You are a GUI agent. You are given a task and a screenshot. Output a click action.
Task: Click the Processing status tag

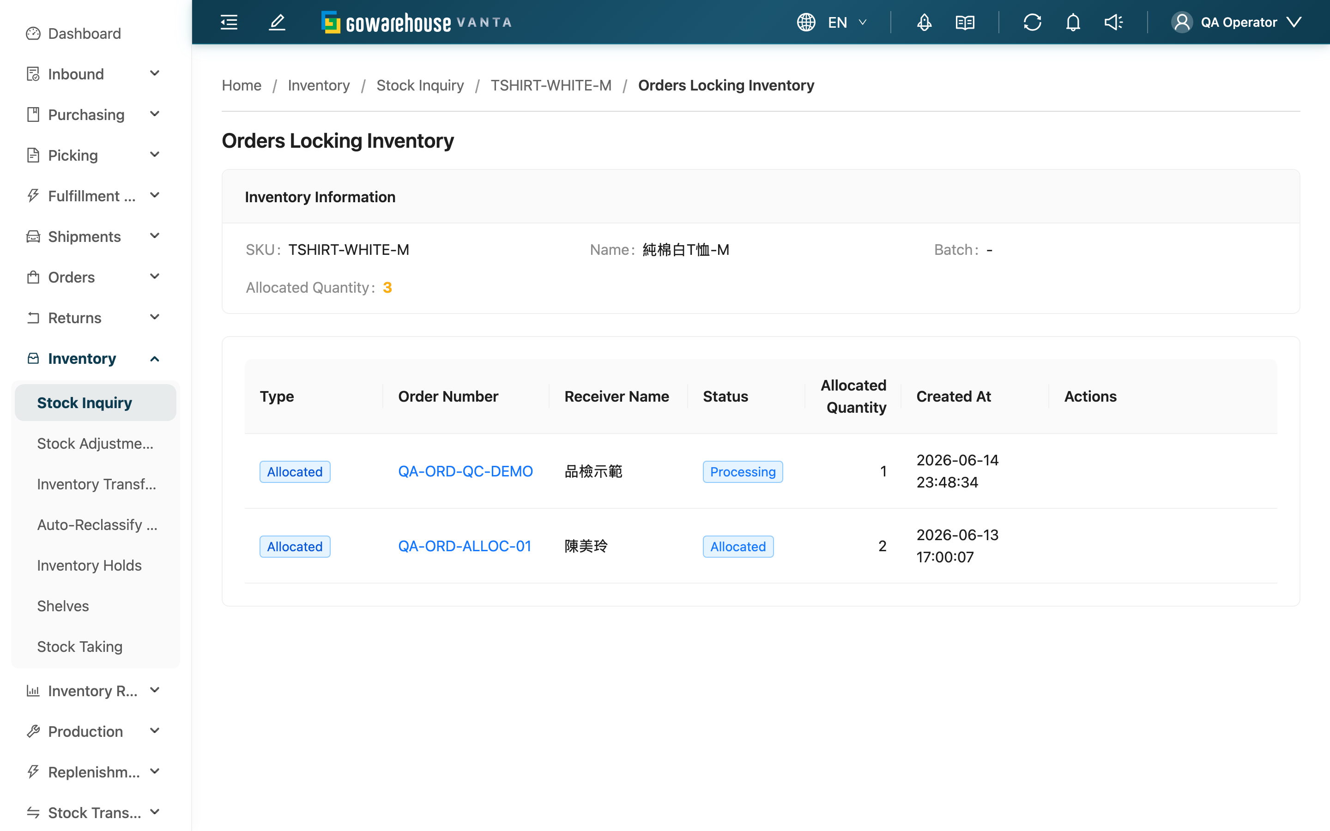click(x=743, y=471)
